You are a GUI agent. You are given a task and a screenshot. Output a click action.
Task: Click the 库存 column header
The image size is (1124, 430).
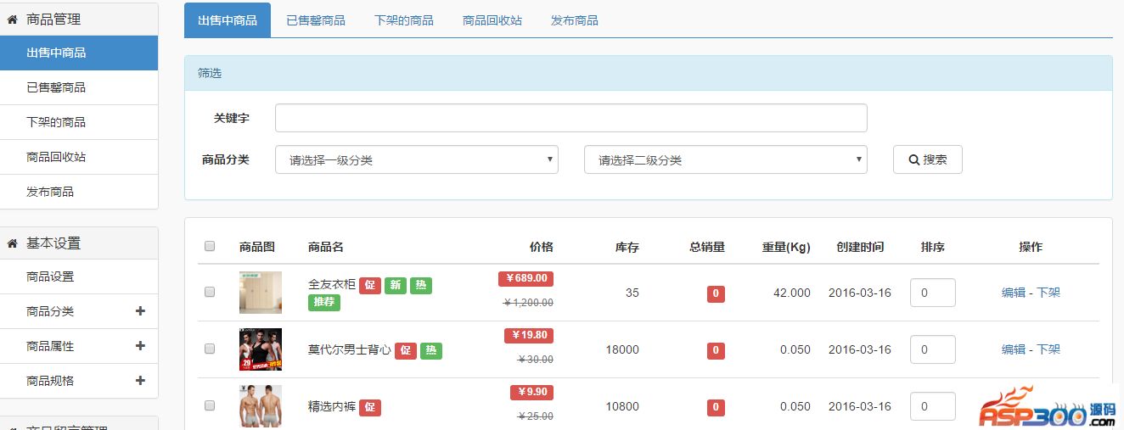627,247
